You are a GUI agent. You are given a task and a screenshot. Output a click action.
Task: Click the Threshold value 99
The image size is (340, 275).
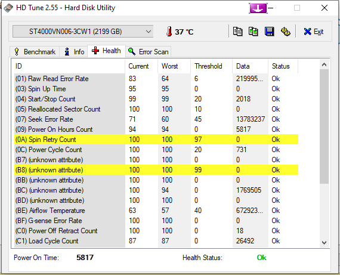coord(198,170)
